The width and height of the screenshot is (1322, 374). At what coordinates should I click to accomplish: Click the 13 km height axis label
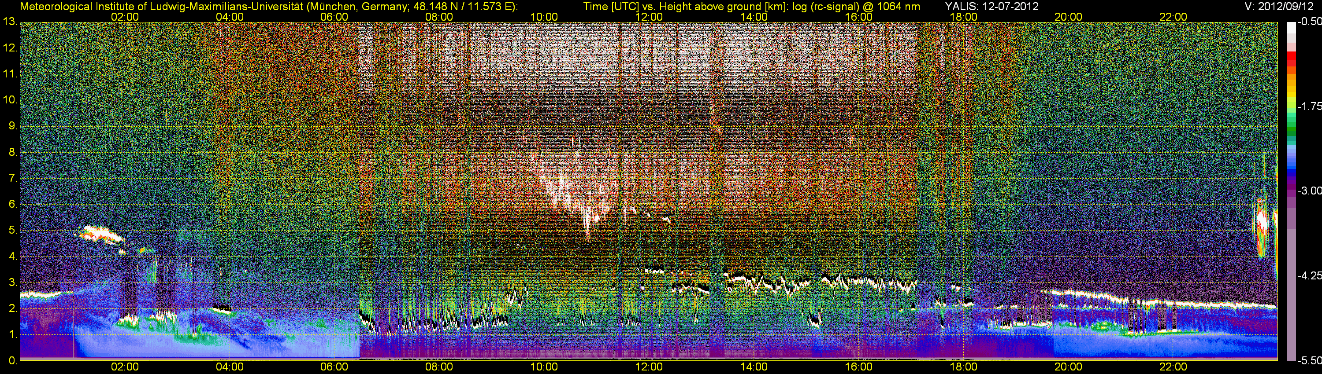(x=9, y=22)
